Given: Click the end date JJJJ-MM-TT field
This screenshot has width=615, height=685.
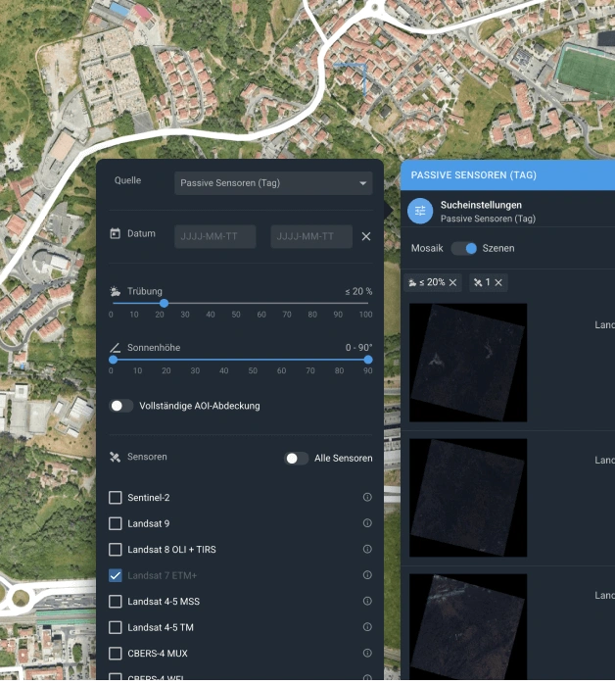Looking at the screenshot, I should [x=310, y=236].
